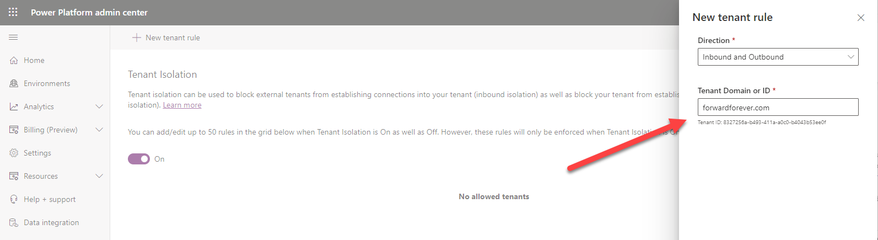878x240 pixels.
Task: Expand the Analytics section chevron
Action: pos(99,107)
